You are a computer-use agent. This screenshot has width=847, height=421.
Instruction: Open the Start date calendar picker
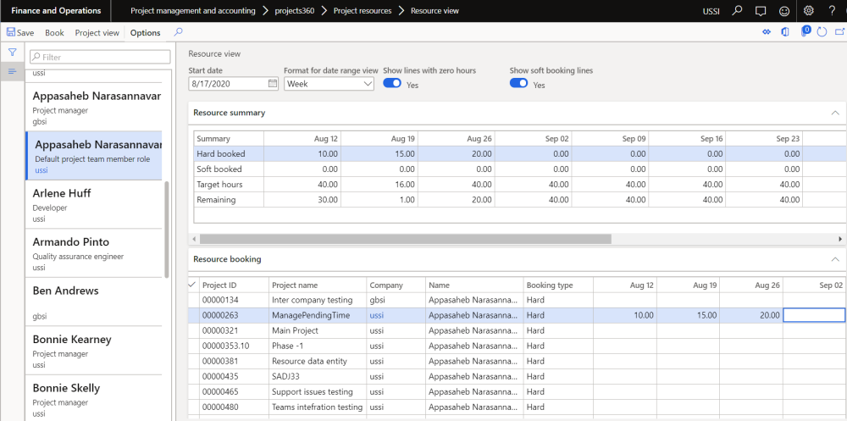272,84
